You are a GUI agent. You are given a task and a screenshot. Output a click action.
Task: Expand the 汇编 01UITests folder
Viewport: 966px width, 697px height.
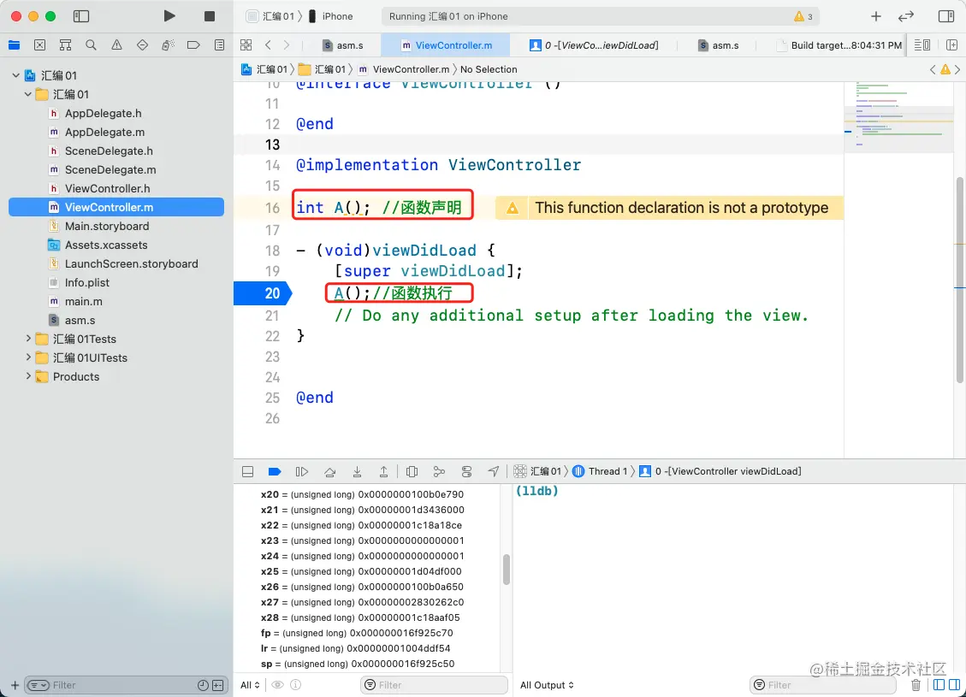(x=27, y=357)
